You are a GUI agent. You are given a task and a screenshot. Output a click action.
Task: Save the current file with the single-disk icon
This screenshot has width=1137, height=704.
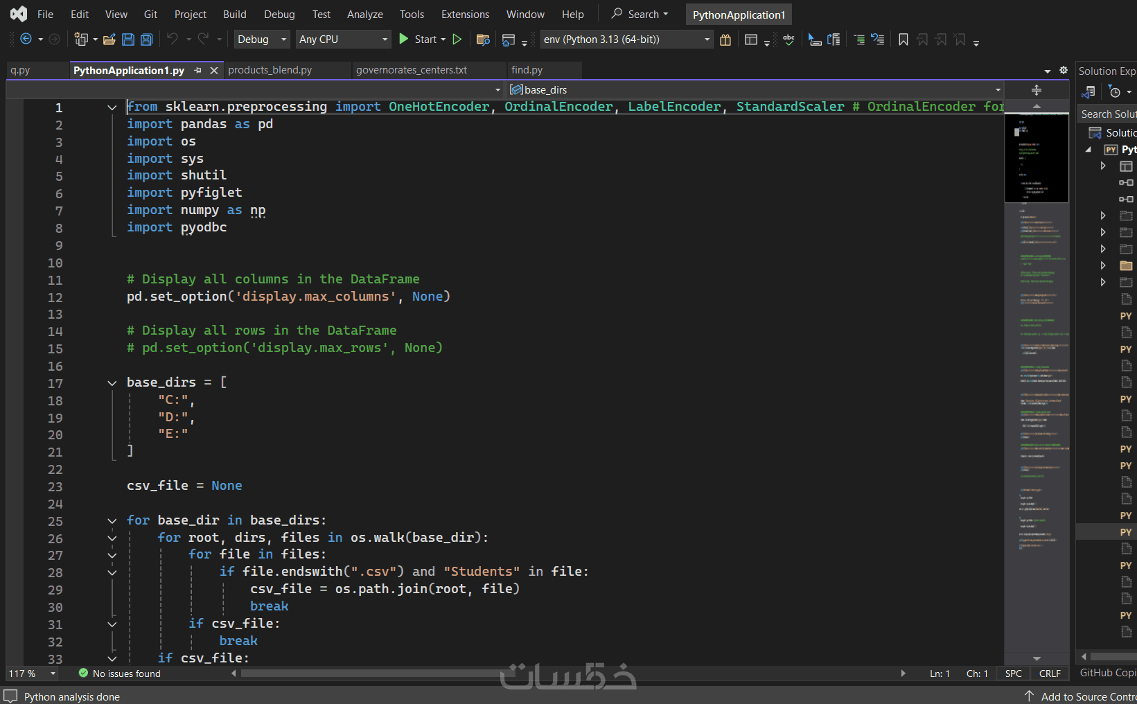click(x=128, y=39)
